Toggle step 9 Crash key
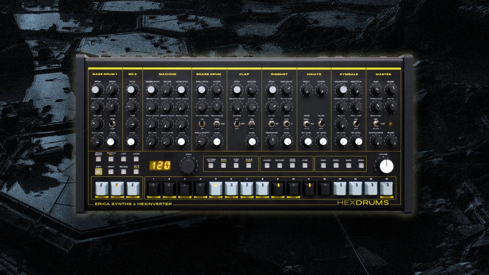The image size is (489, 275). [278, 188]
